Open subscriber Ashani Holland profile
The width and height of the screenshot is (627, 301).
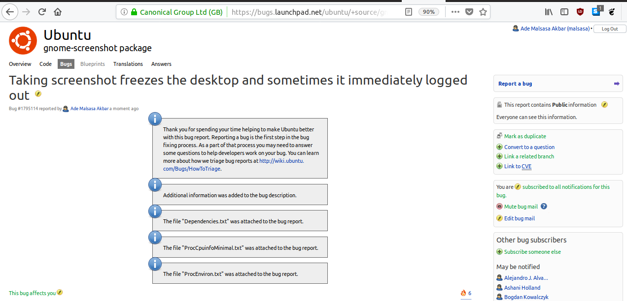pyautogui.click(x=522, y=288)
